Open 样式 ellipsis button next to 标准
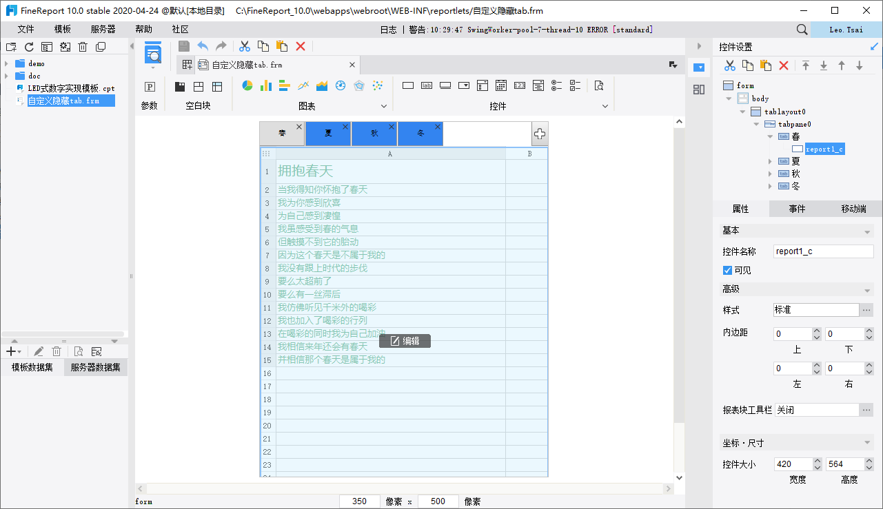The image size is (883, 509). pyautogui.click(x=866, y=310)
